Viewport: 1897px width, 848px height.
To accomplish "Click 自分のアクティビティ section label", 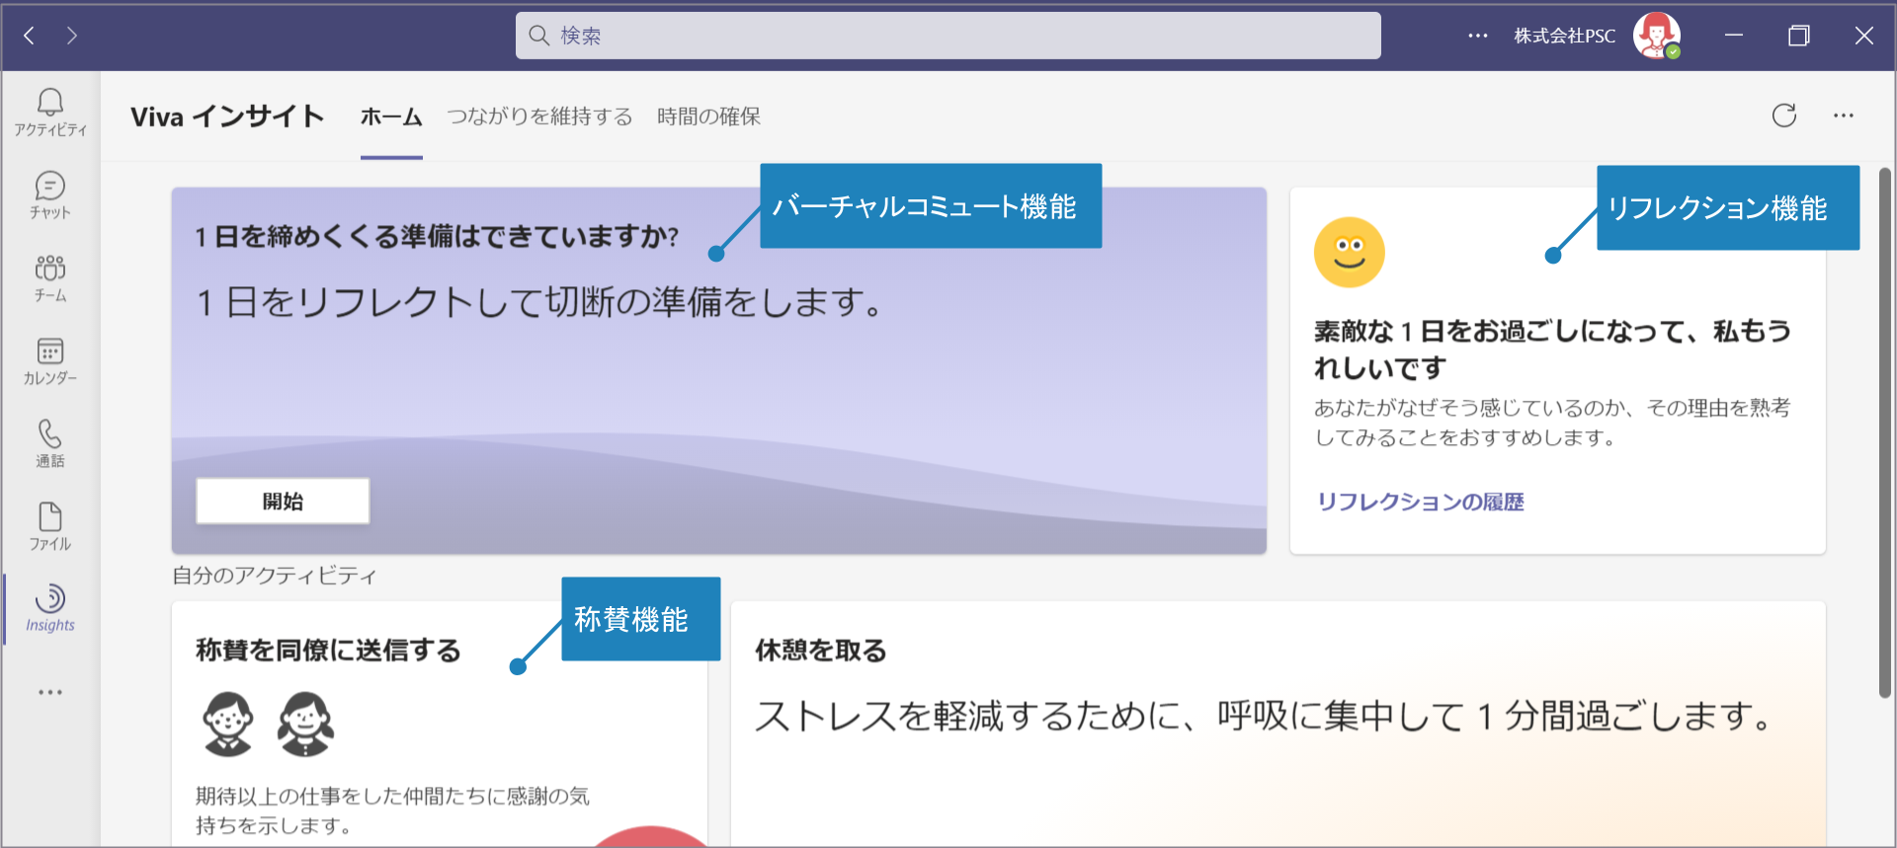I will [x=275, y=576].
